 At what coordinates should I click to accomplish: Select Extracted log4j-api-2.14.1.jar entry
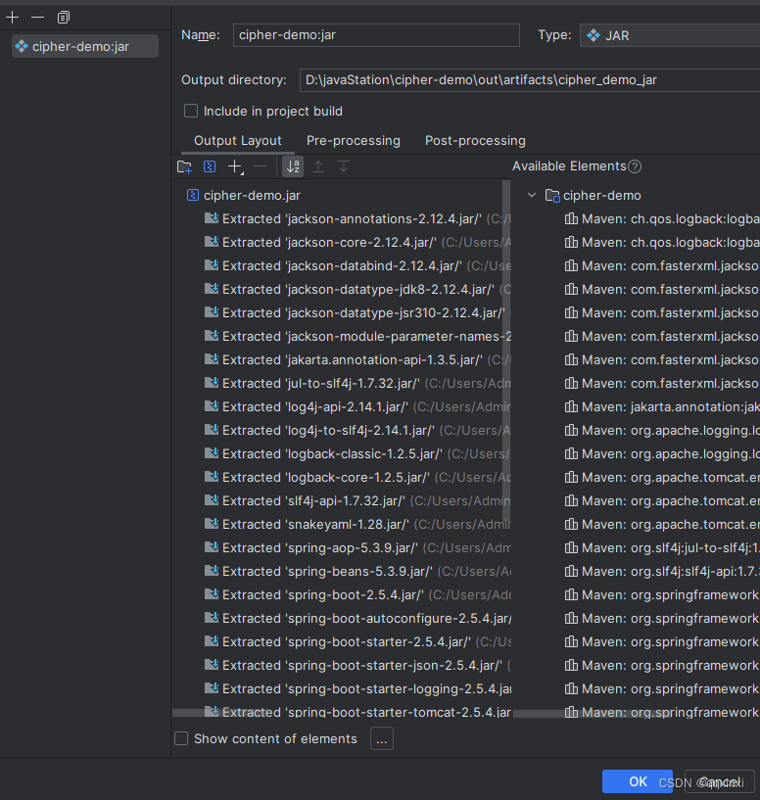(357, 406)
